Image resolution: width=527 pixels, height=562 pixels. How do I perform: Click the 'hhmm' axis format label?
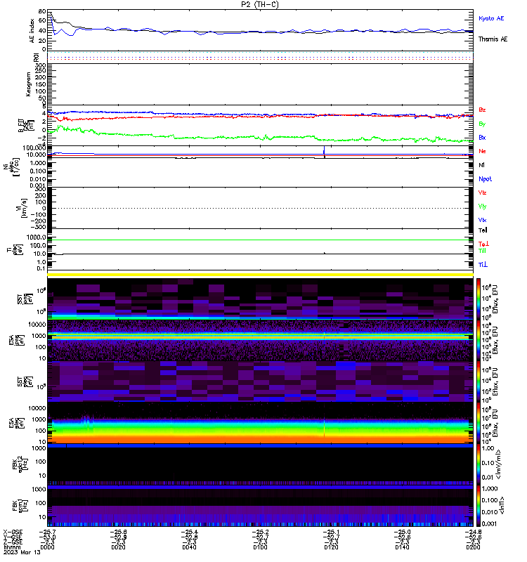pyautogui.click(x=12, y=547)
